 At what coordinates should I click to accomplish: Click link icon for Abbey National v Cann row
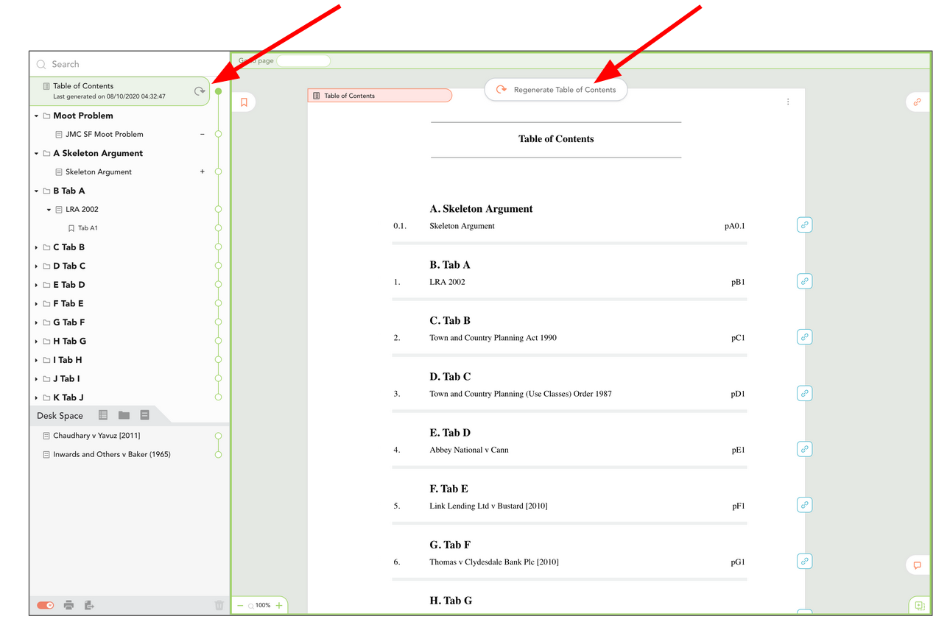click(x=804, y=449)
